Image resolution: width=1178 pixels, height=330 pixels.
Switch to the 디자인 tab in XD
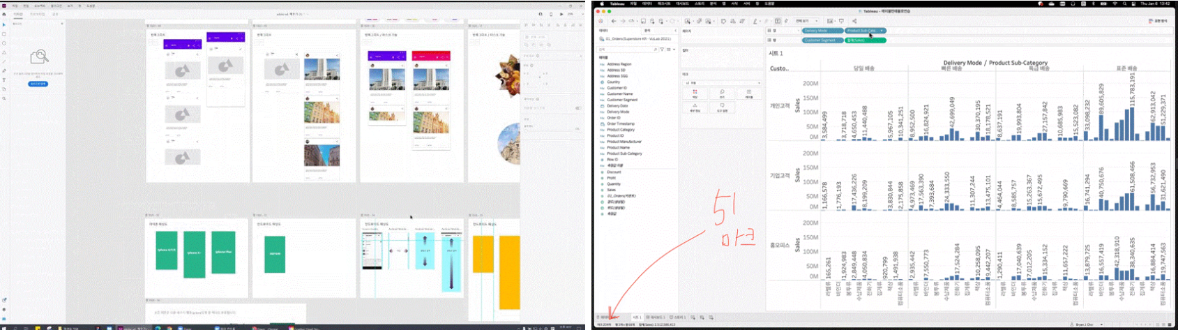pos(18,14)
